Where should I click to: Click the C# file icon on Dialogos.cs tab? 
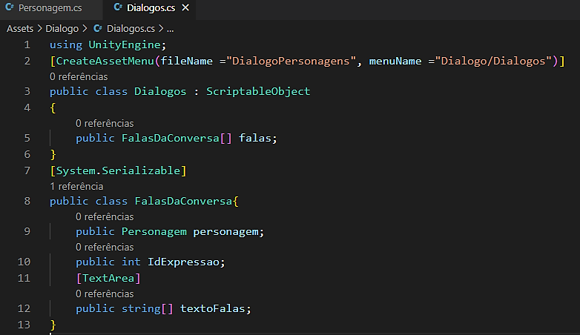[x=119, y=9]
